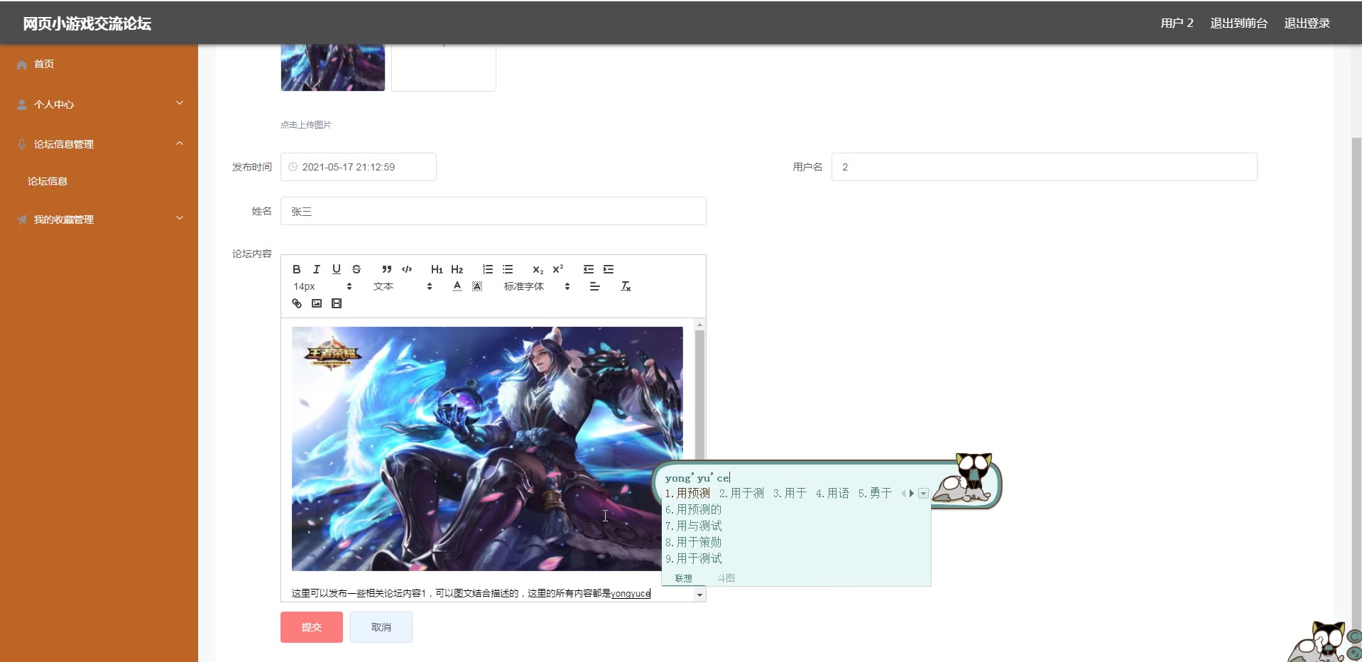
Task: Clear text formatting in the editor
Action: pos(626,286)
